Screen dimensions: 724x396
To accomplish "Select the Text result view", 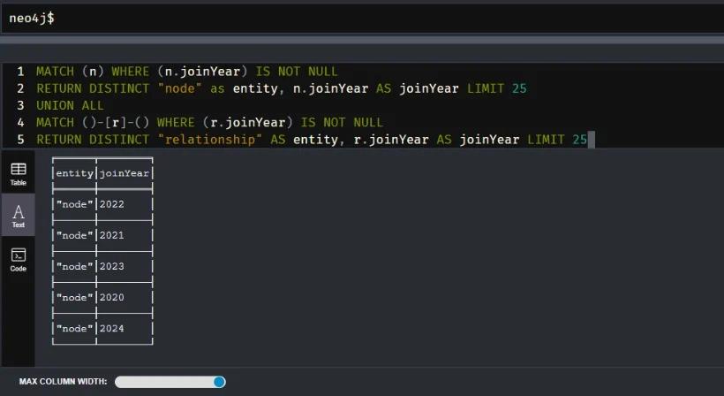I will [18, 216].
